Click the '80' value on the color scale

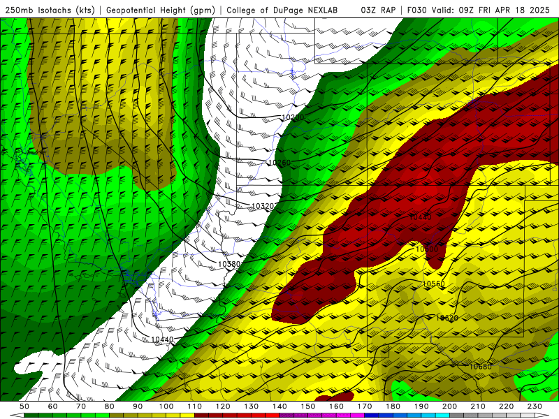coord(110,406)
